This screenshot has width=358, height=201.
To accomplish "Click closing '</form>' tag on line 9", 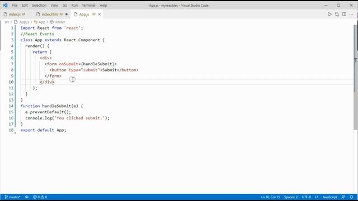I will tap(53, 76).
